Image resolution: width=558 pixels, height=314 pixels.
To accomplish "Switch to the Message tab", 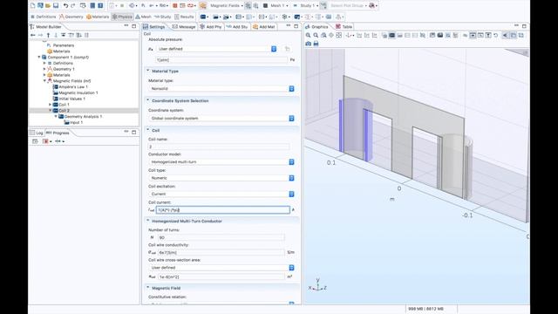I will pos(184,27).
